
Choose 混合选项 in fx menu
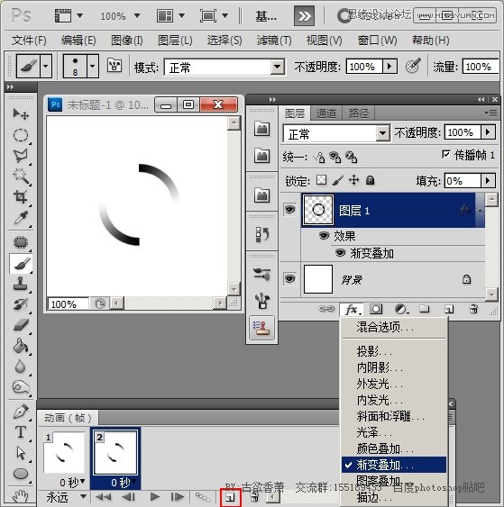point(394,327)
